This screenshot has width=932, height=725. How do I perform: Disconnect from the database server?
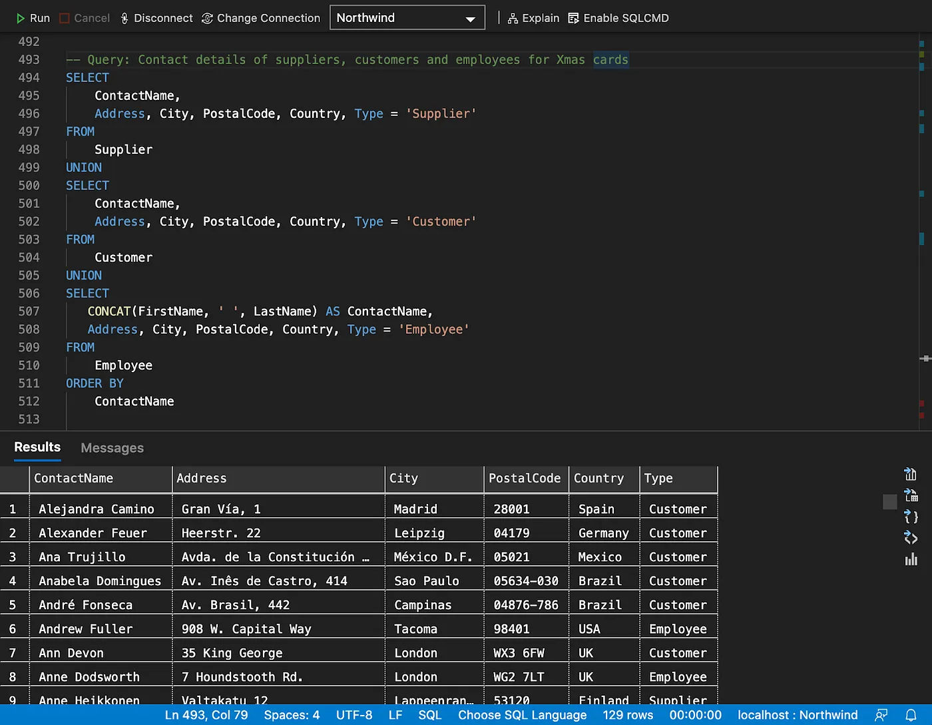(x=156, y=18)
